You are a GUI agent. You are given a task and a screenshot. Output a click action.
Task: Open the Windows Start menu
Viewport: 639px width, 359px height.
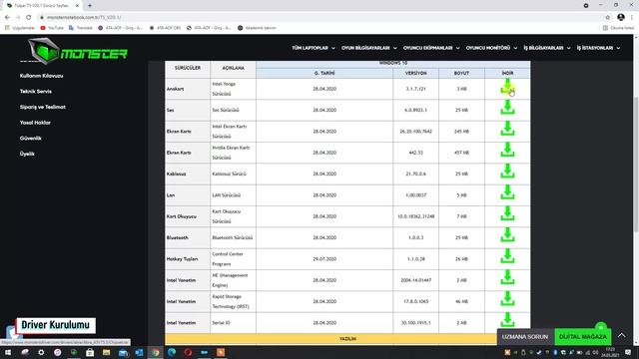(x=8, y=352)
